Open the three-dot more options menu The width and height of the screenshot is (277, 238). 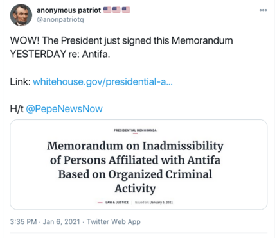pos(263,10)
